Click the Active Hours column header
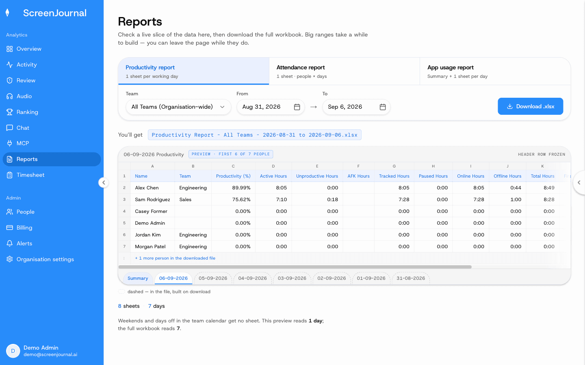585x365 pixels. pos(273,176)
